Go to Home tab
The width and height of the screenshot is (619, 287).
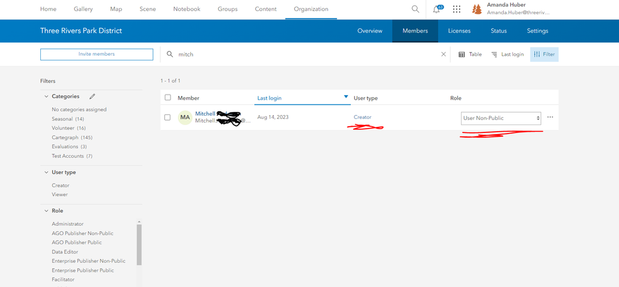48,9
